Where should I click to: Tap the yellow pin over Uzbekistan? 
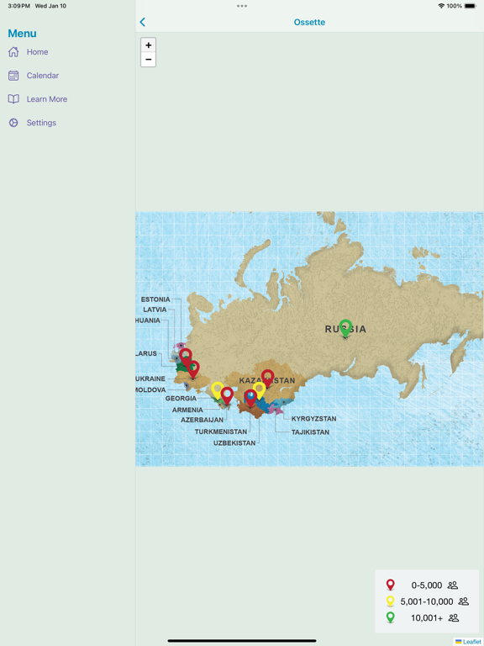(260, 389)
